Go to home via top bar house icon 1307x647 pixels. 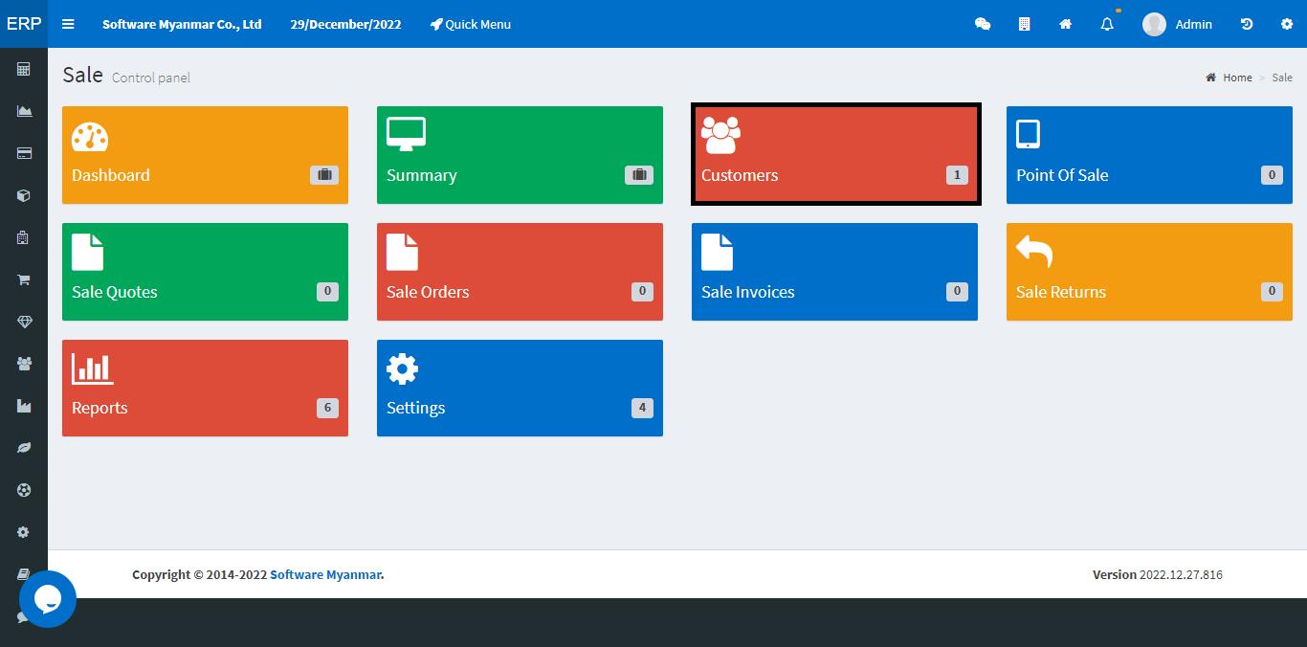tap(1065, 24)
